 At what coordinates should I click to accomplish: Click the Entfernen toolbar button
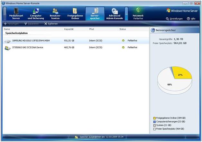click(51, 24)
